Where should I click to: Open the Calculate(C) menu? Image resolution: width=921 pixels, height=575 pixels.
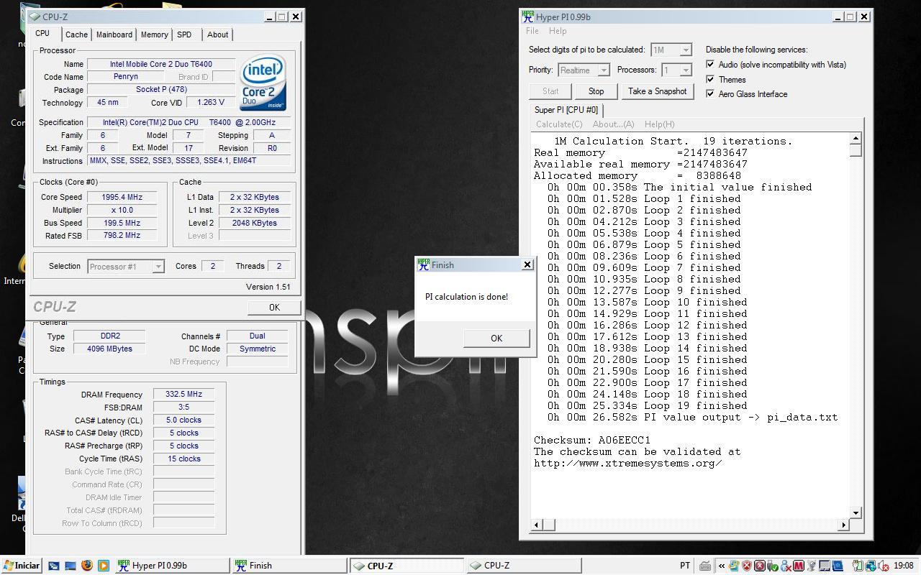559,124
